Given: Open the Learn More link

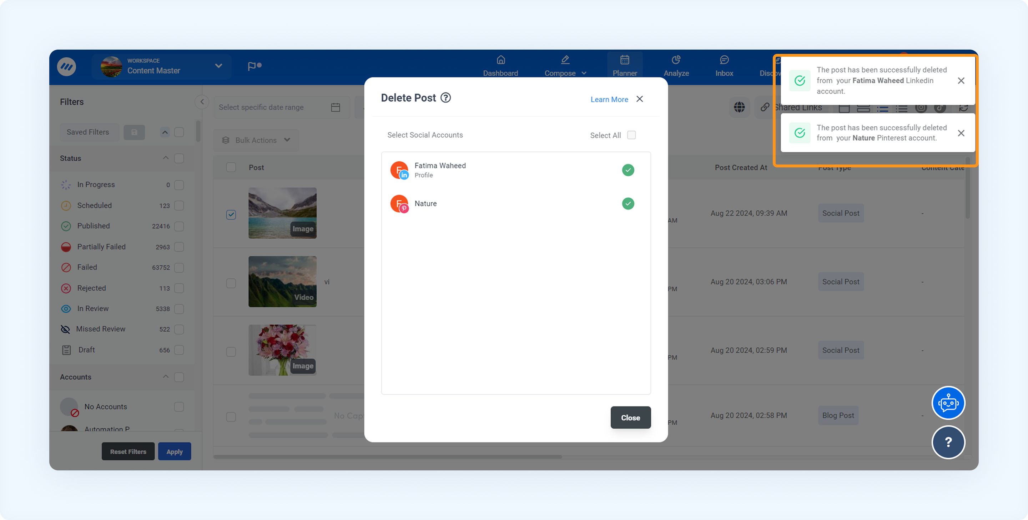Looking at the screenshot, I should [609, 99].
